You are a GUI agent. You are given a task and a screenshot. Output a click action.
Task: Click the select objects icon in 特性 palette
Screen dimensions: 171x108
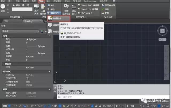pos(46,32)
